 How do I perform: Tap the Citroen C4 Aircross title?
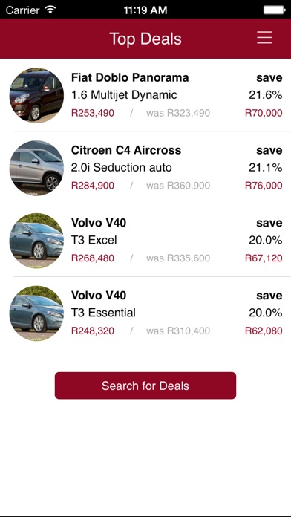[x=126, y=150]
